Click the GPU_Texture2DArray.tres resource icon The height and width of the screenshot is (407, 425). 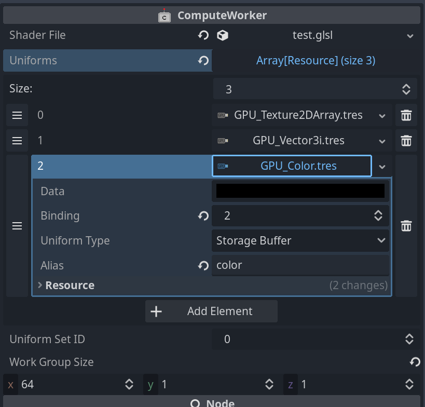coord(223,116)
